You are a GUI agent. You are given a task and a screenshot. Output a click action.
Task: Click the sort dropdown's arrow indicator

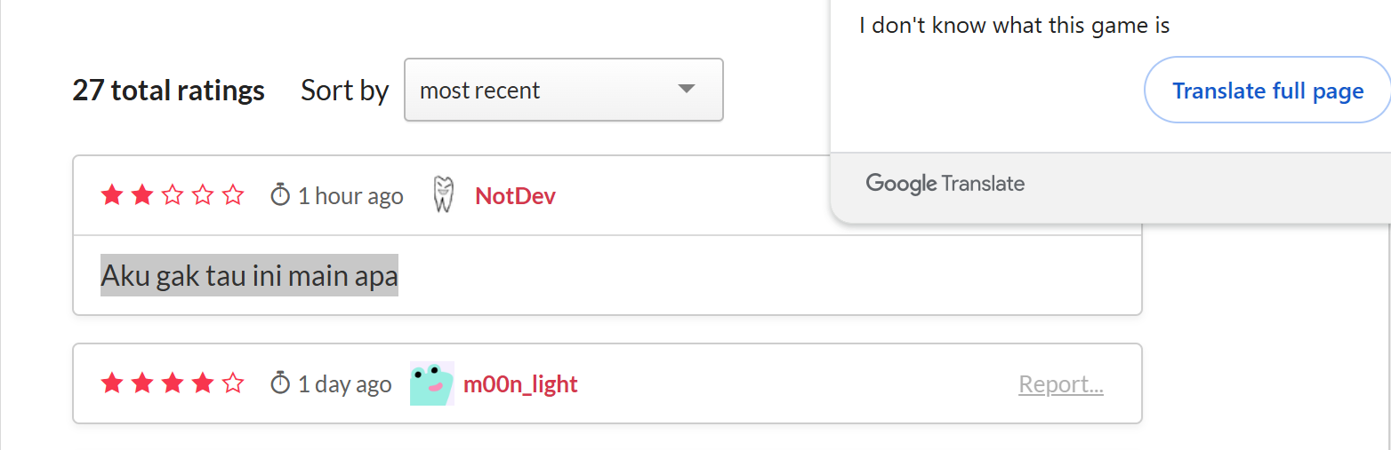click(x=686, y=90)
